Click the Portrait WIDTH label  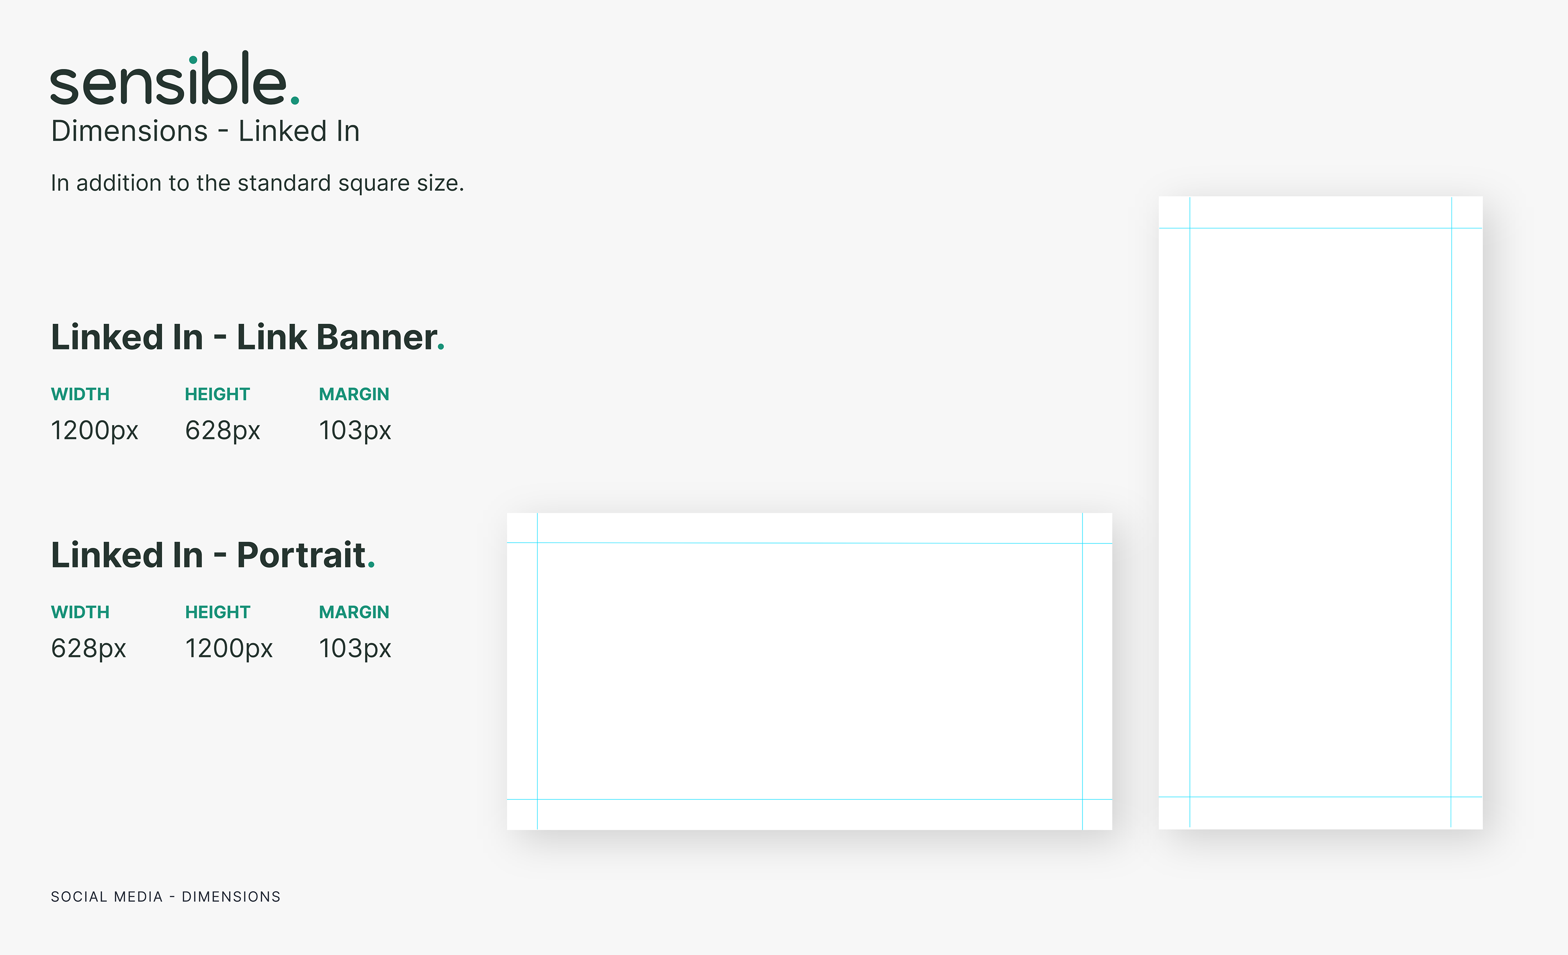click(80, 612)
